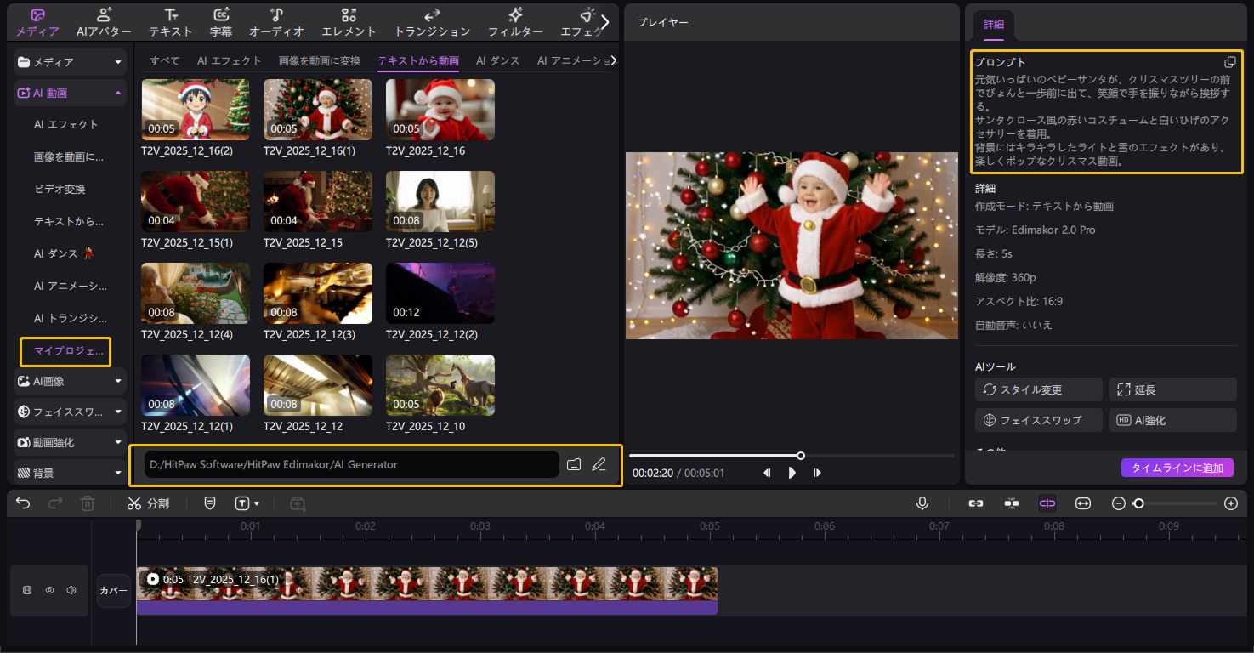Click the undo arrow in timeline toolbar
Viewport: 1254px width, 653px height.
[x=23, y=503]
